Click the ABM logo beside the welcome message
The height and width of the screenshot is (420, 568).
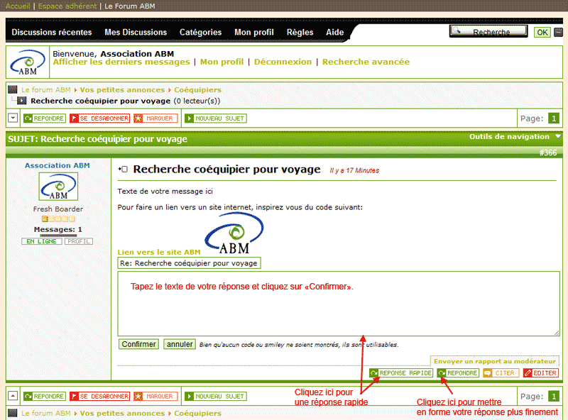pyautogui.click(x=28, y=62)
